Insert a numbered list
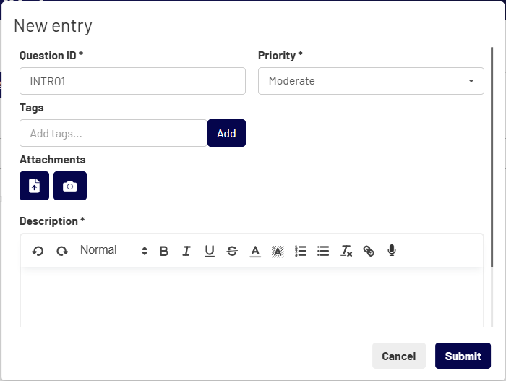506x381 pixels. point(301,251)
